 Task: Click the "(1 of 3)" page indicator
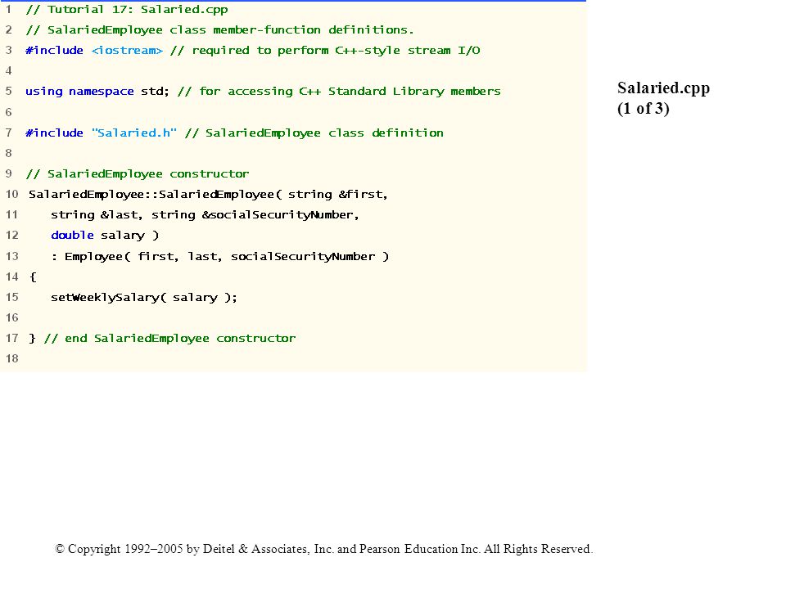[x=644, y=108]
